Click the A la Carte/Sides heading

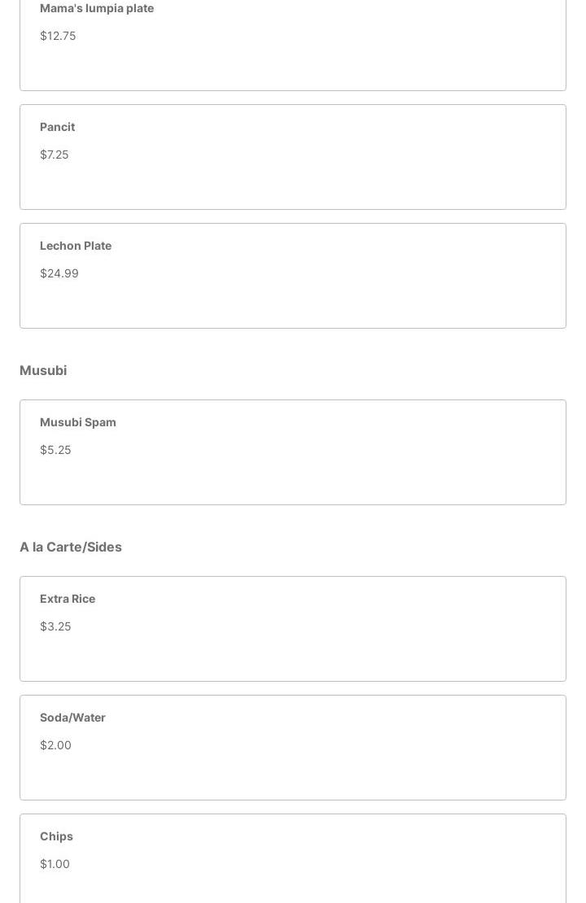[x=71, y=547]
